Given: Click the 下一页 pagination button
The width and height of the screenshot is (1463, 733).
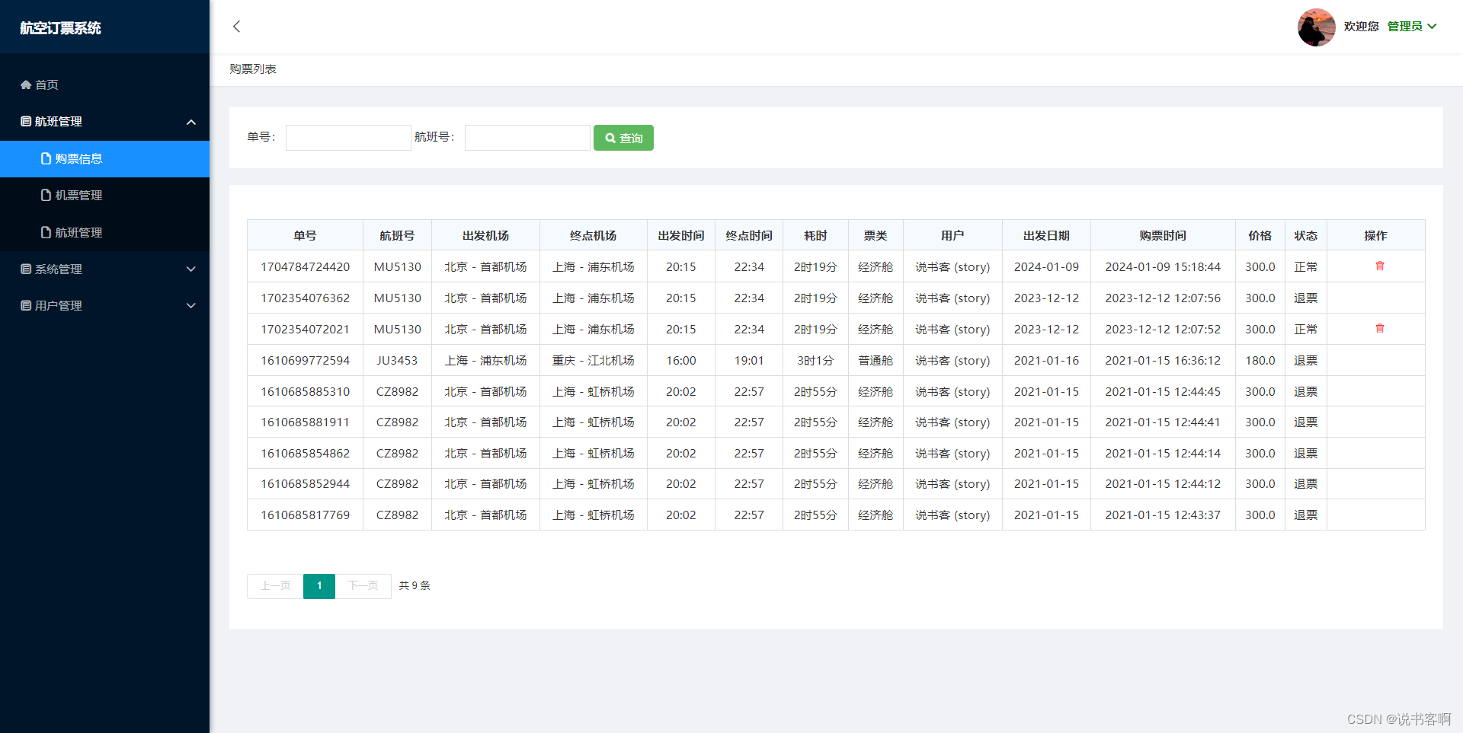Looking at the screenshot, I should coord(363,586).
